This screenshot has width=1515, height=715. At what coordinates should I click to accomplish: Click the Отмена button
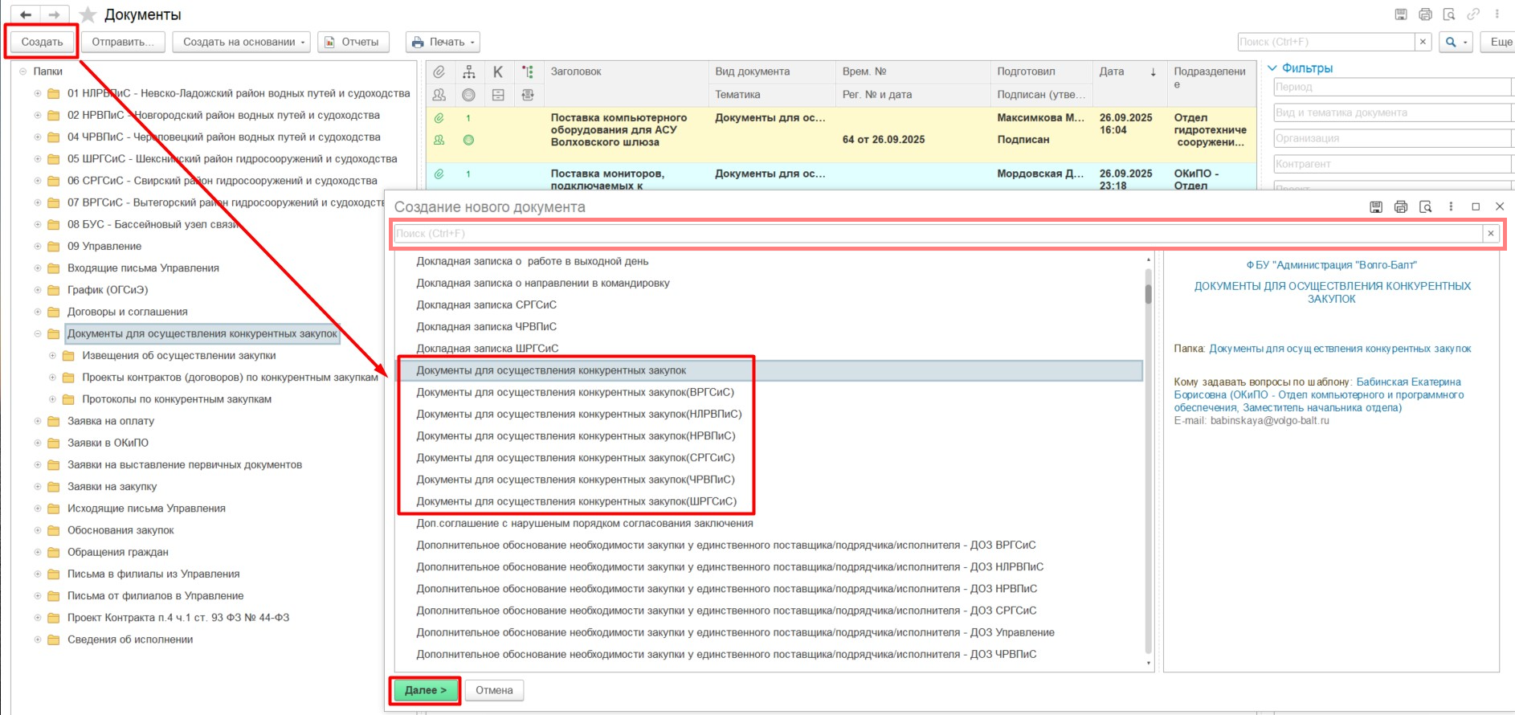pos(494,690)
